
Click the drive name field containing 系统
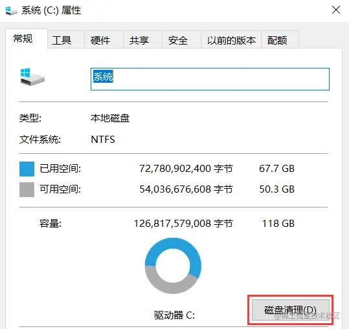click(x=210, y=79)
